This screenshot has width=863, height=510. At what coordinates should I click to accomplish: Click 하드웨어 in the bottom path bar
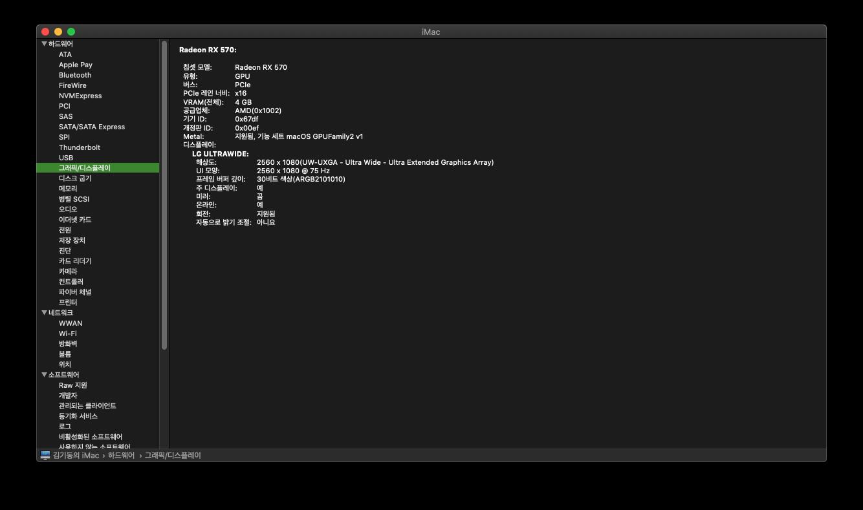pyautogui.click(x=121, y=455)
